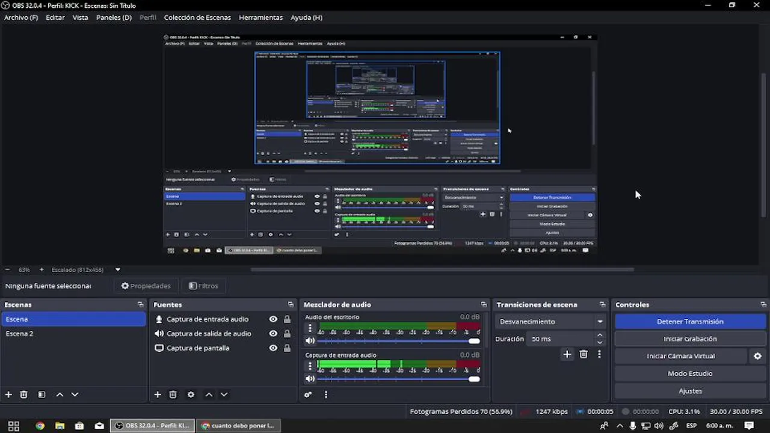Open transition properties three-dot menu
Screen dimensions: 770x433
click(x=599, y=354)
